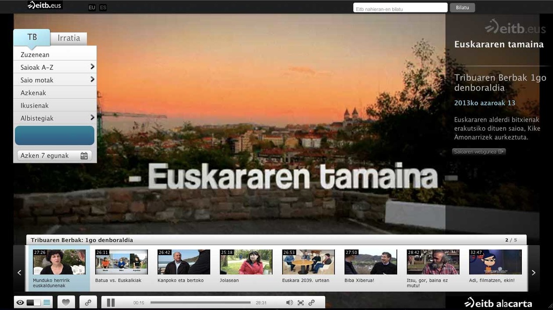Switch to the Irratia tab

pyautogui.click(x=69, y=38)
